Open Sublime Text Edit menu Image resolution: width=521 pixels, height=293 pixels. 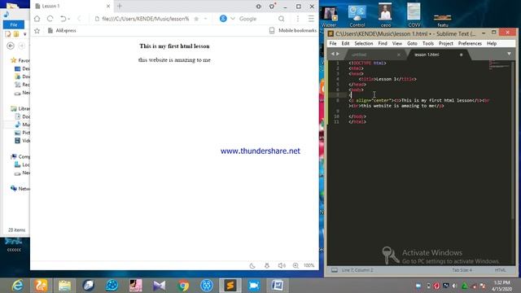(345, 43)
